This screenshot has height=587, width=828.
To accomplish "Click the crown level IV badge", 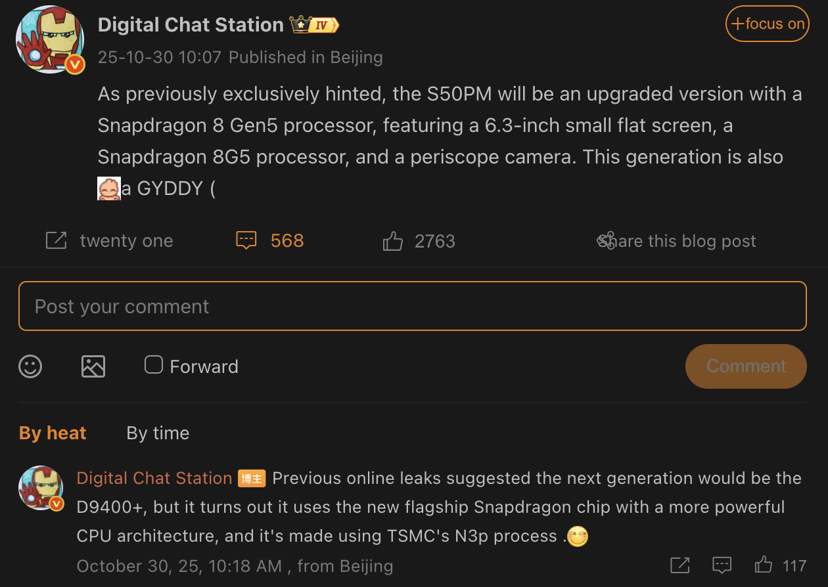I will pyautogui.click(x=315, y=26).
